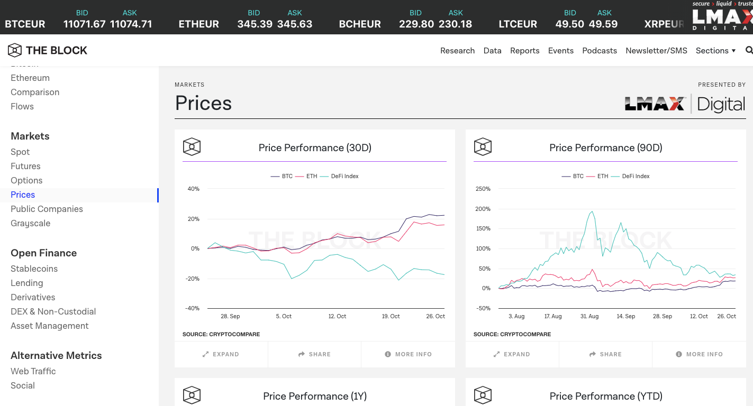Click ETHEUR bid price 345.39
Viewport: 753px width, 406px height.
pyautogui.click(x=255, y=24)
